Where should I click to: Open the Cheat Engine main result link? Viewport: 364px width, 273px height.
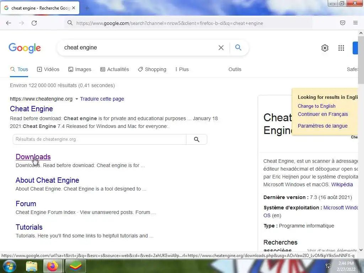31,109
